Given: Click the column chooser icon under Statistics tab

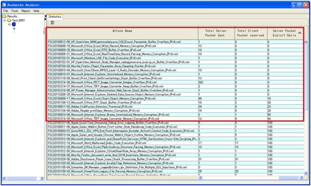Looking at the screenshot, I should 52,23.
